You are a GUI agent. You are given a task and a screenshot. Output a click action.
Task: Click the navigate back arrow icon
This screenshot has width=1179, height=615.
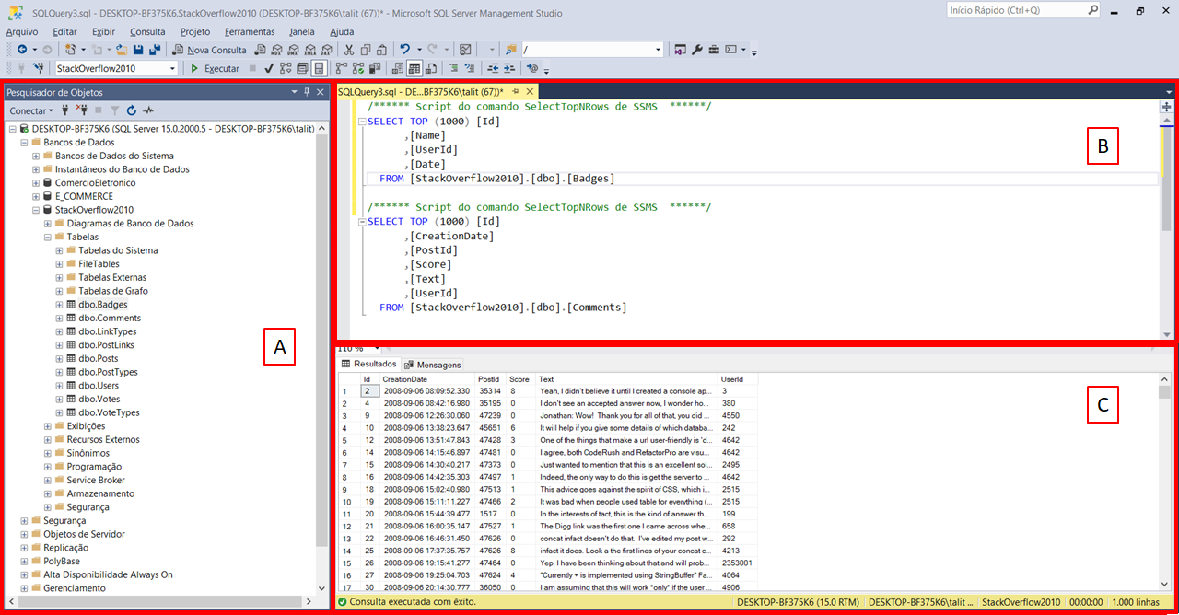pos(21,50)
